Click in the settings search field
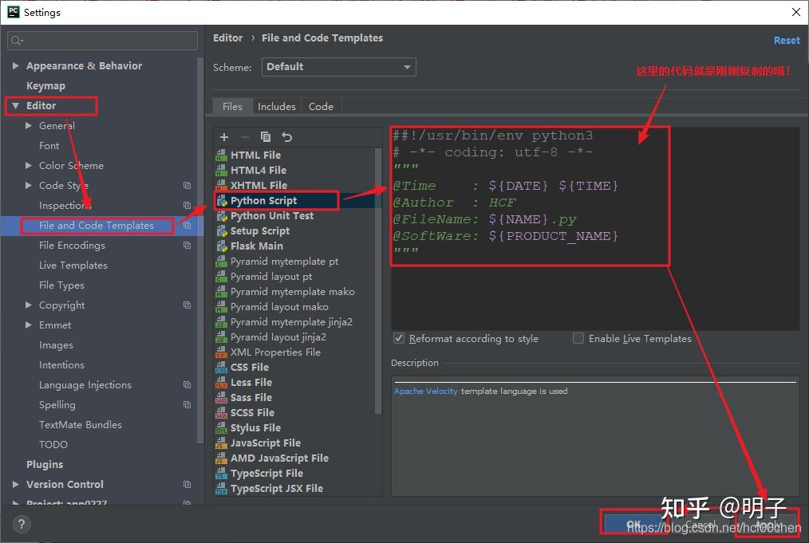Image resolution: width=809 pixels, height=543 pixels. click(x=102, y=40)
